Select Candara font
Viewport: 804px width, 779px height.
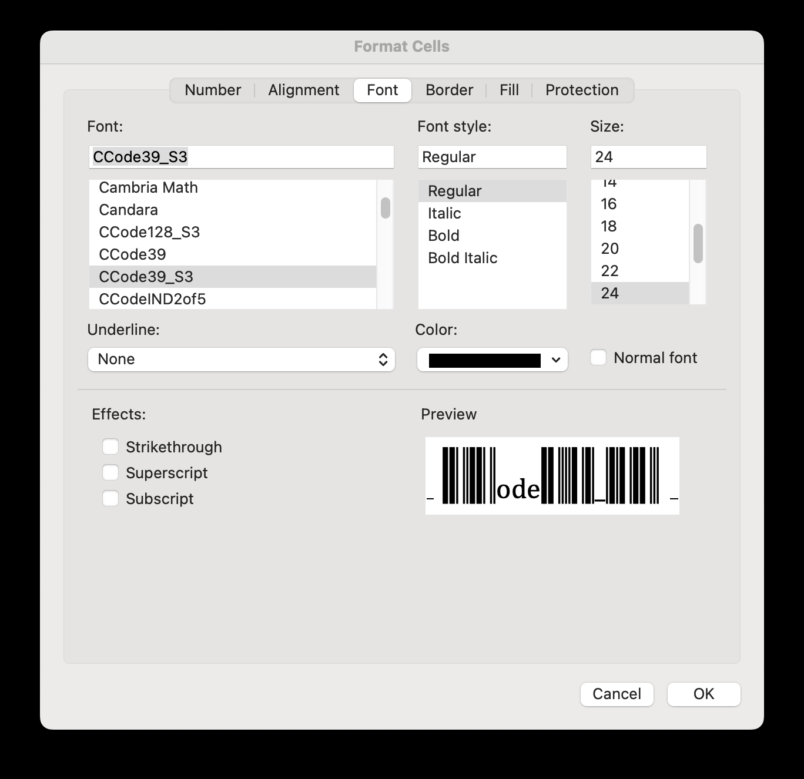233,210
